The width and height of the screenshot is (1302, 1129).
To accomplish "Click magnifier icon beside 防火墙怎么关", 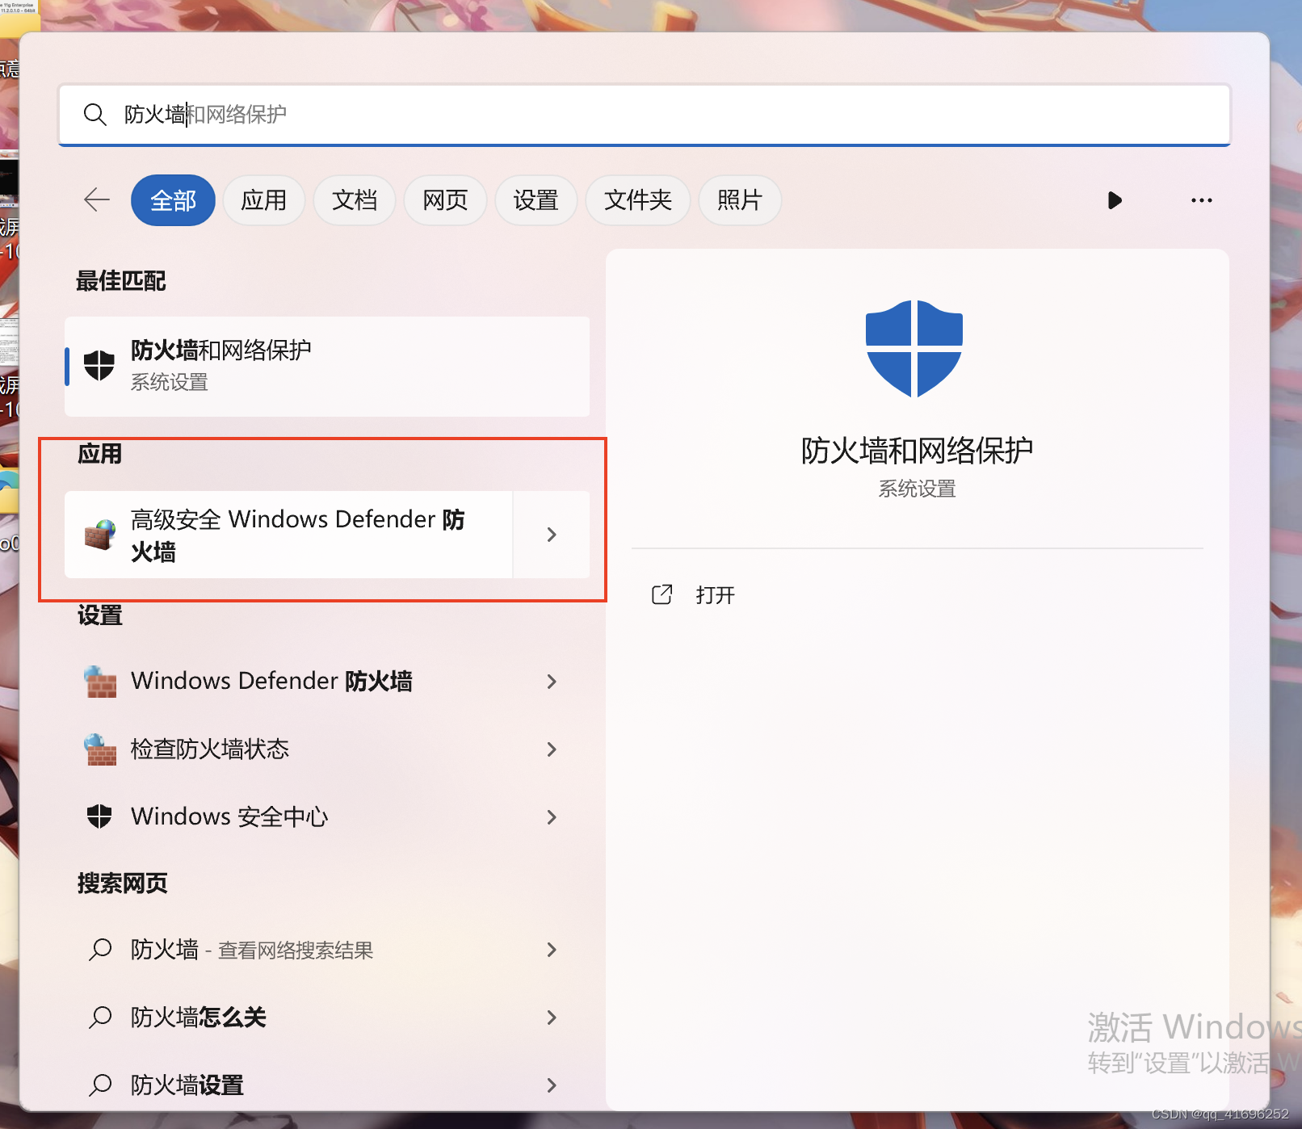I will (x=100, y=1018).
